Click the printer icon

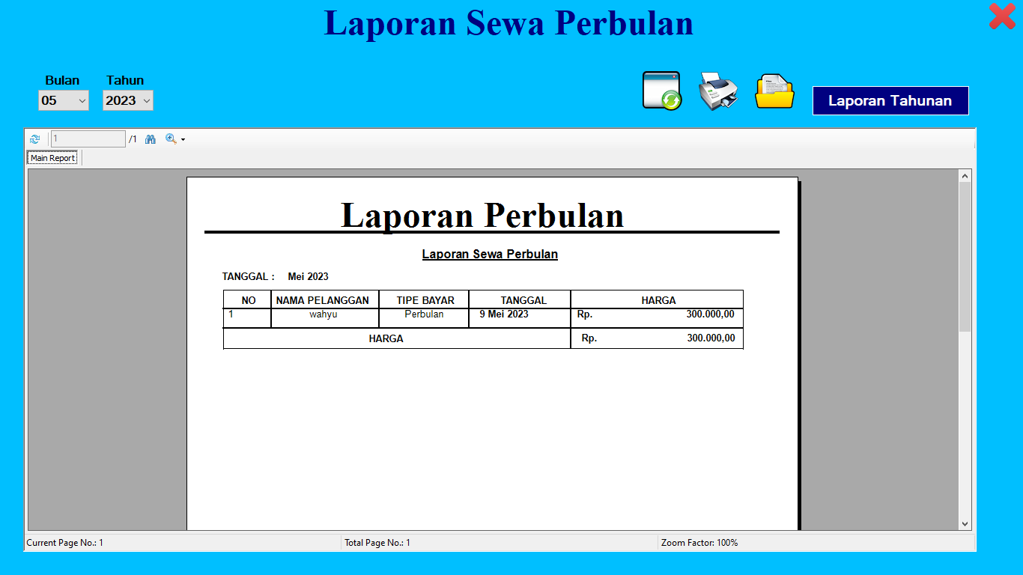(718, 91)
